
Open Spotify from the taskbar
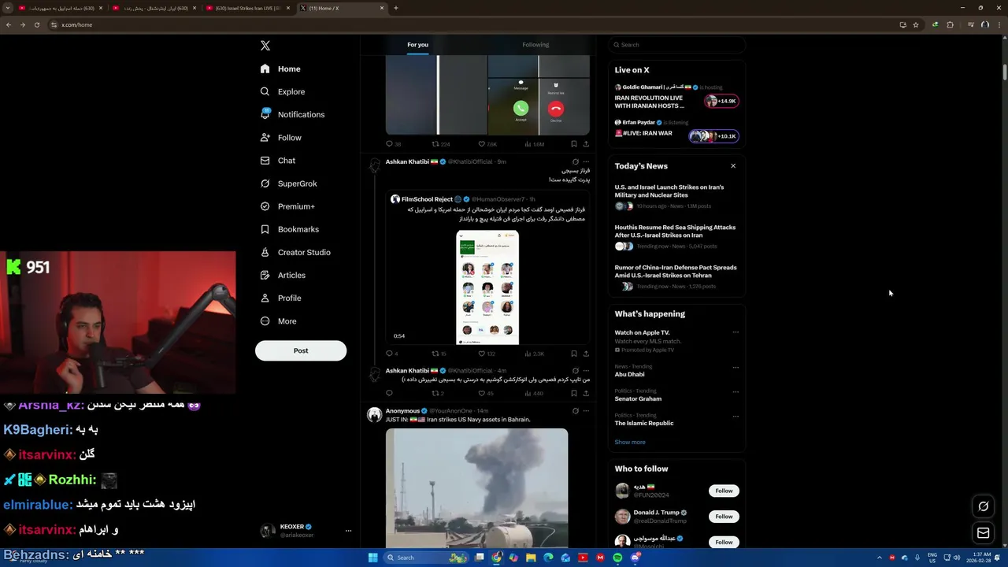(617, 558)
